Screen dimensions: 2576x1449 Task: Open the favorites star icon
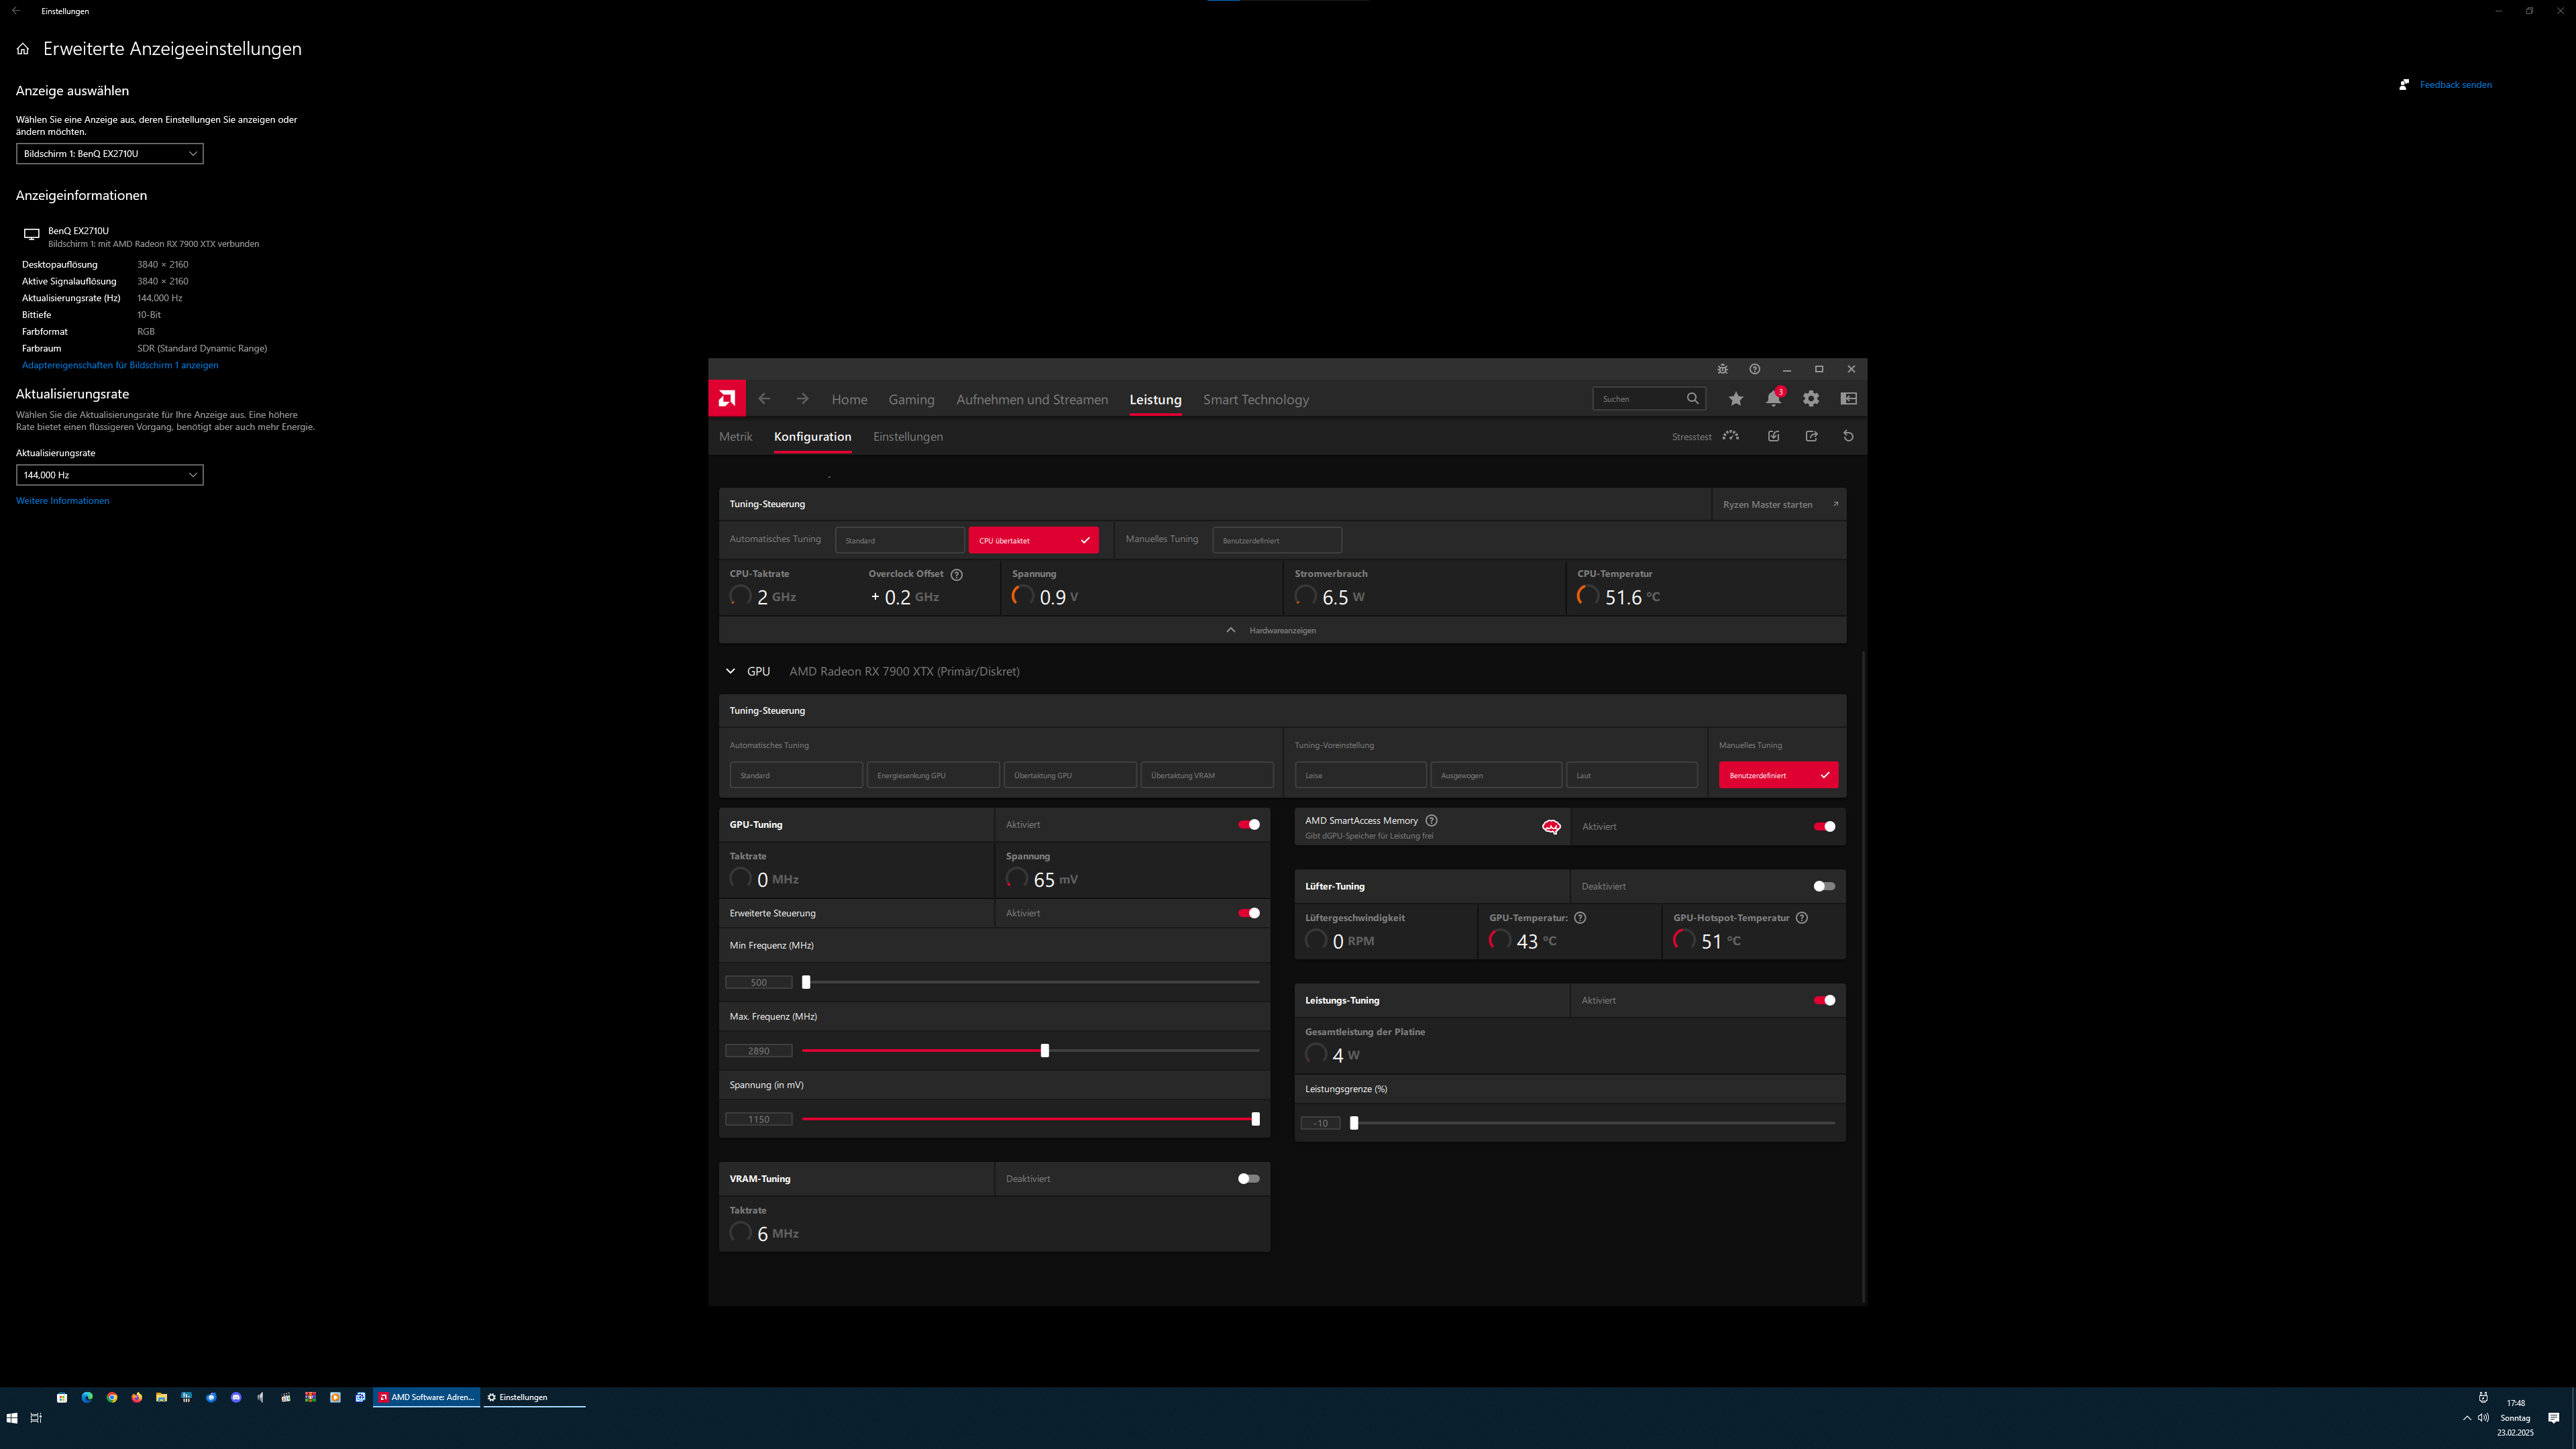click(x=1736, y=399)
